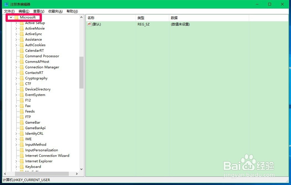
Task: Click the tree scroll left arrow
Action: coord(5,174)
